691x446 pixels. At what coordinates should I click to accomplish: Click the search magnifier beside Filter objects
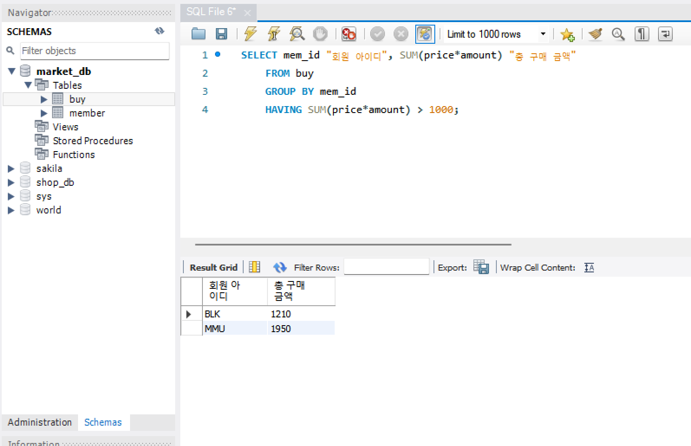(10, 51)
